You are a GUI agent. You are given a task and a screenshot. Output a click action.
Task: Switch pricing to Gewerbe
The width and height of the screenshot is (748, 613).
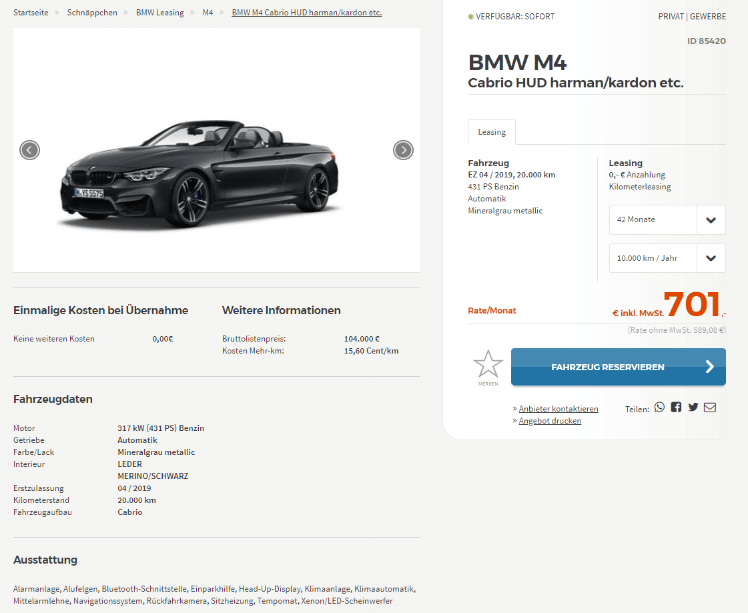[x=708, y=16]
